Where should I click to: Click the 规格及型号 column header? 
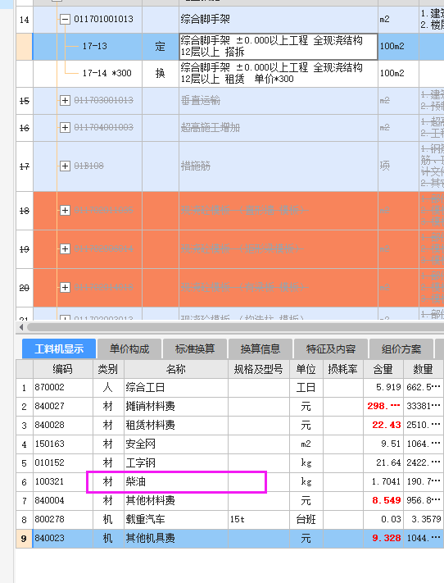259,369
